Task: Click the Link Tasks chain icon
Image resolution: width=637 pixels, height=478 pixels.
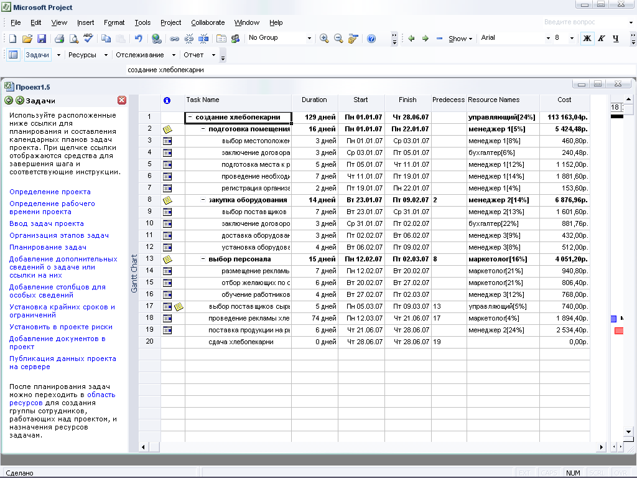Action: tap(175, 39)
